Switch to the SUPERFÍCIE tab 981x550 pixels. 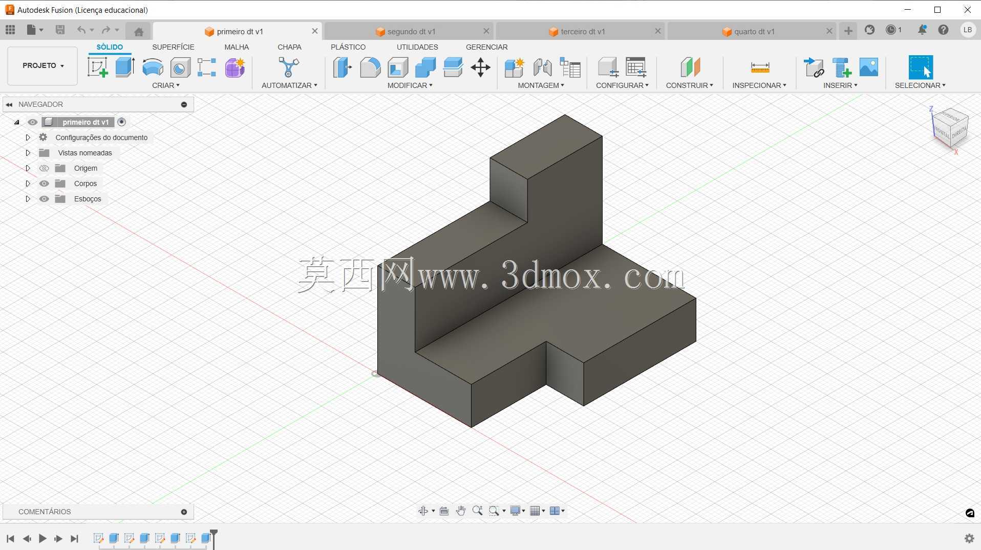tap(173, 47)
